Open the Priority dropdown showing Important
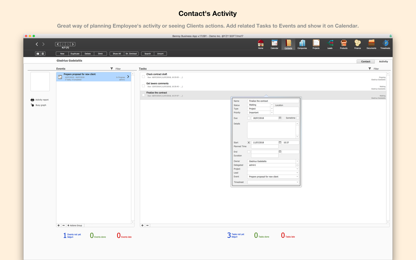The image size is (416, 260). (x=272, y=113)
